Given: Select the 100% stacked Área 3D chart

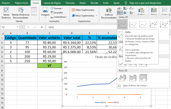Looking at the screenshot, I should pyautogui.click(x=143, y=78).
